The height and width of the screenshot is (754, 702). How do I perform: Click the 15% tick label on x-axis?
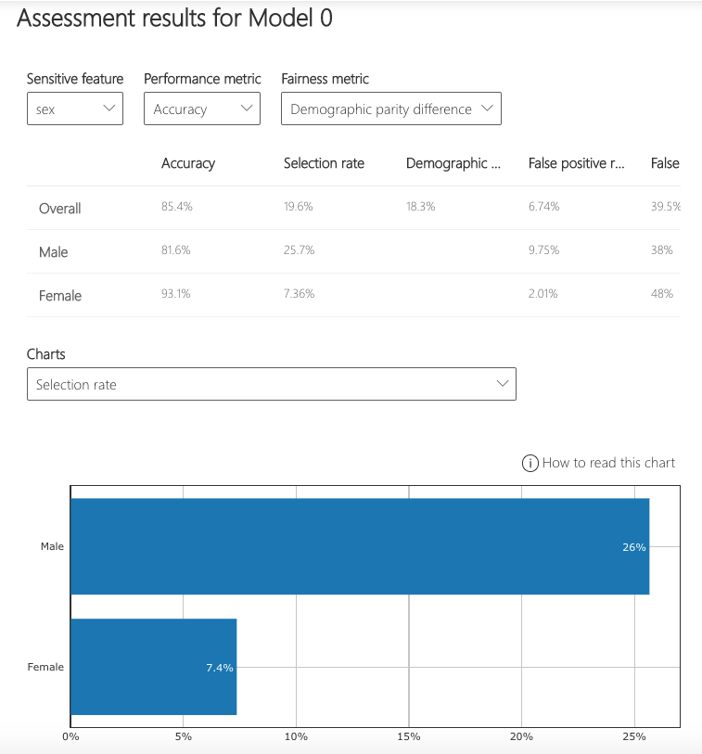tap(409, 736)
